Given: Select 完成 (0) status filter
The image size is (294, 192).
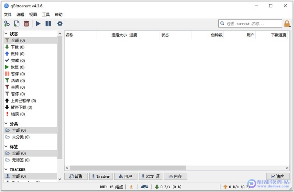Looking at the screenshot, I should pyautogui.click(x=31, y=60).
